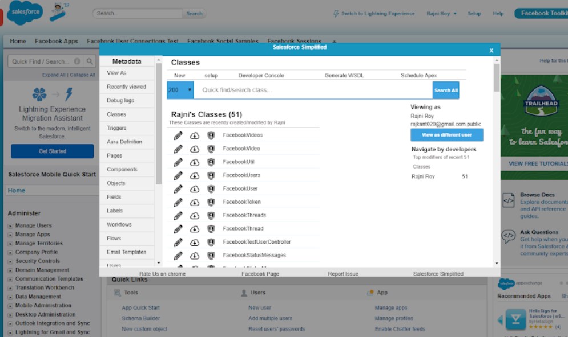Click the shield icon for FacebookUser
The image size is (568, 337).
[211, 189]
